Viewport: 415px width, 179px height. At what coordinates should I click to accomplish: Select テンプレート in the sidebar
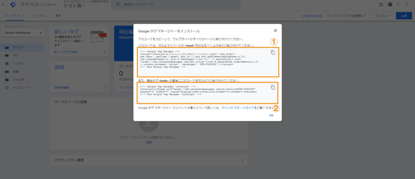coord(22,88)
